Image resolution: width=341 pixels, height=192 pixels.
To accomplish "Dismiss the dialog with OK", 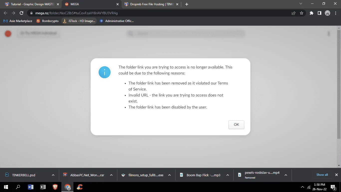I will coord(236,124).
